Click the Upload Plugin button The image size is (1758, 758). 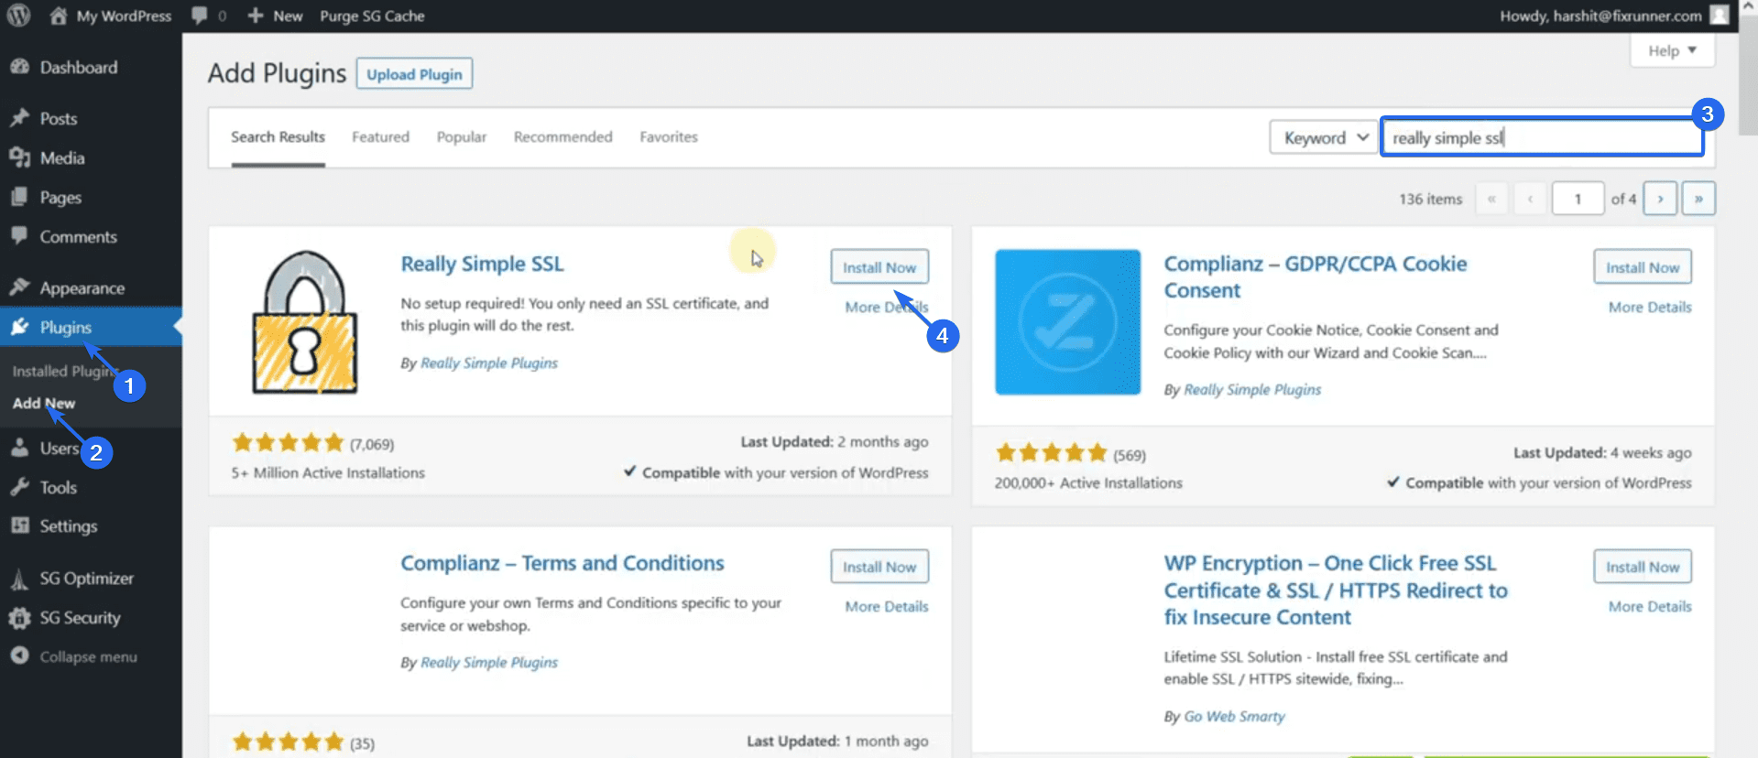coord(414,74)
